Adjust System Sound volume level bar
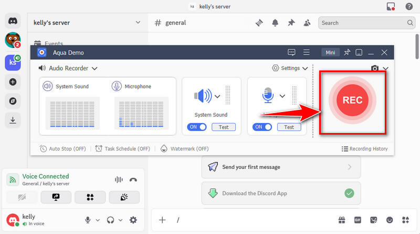Screen dimensions: 420x234 pos(228,95)
